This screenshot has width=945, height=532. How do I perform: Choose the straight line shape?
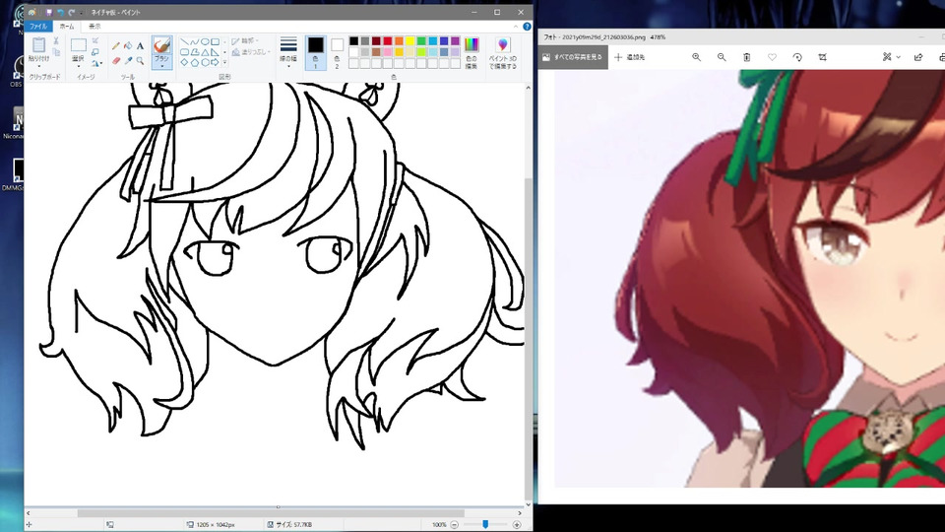click(x=185, y=41)
